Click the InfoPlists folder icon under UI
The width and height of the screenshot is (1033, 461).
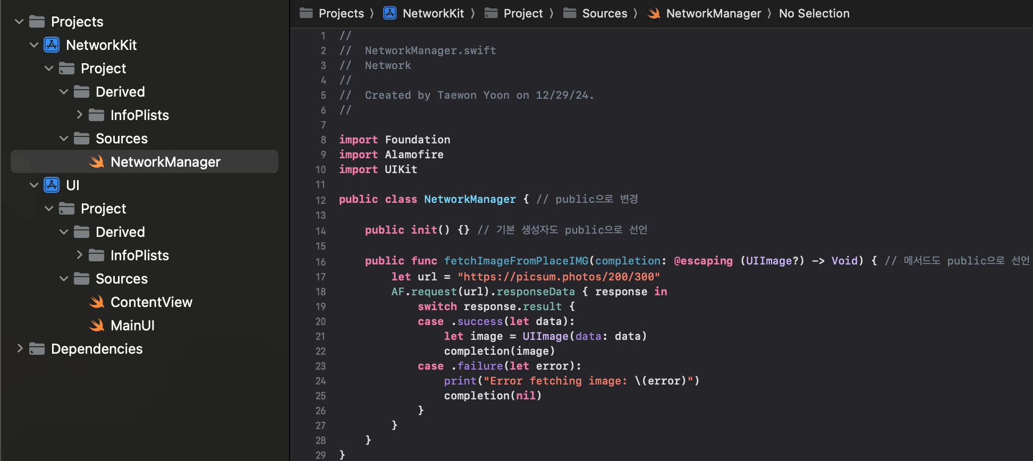coord(96,255)
